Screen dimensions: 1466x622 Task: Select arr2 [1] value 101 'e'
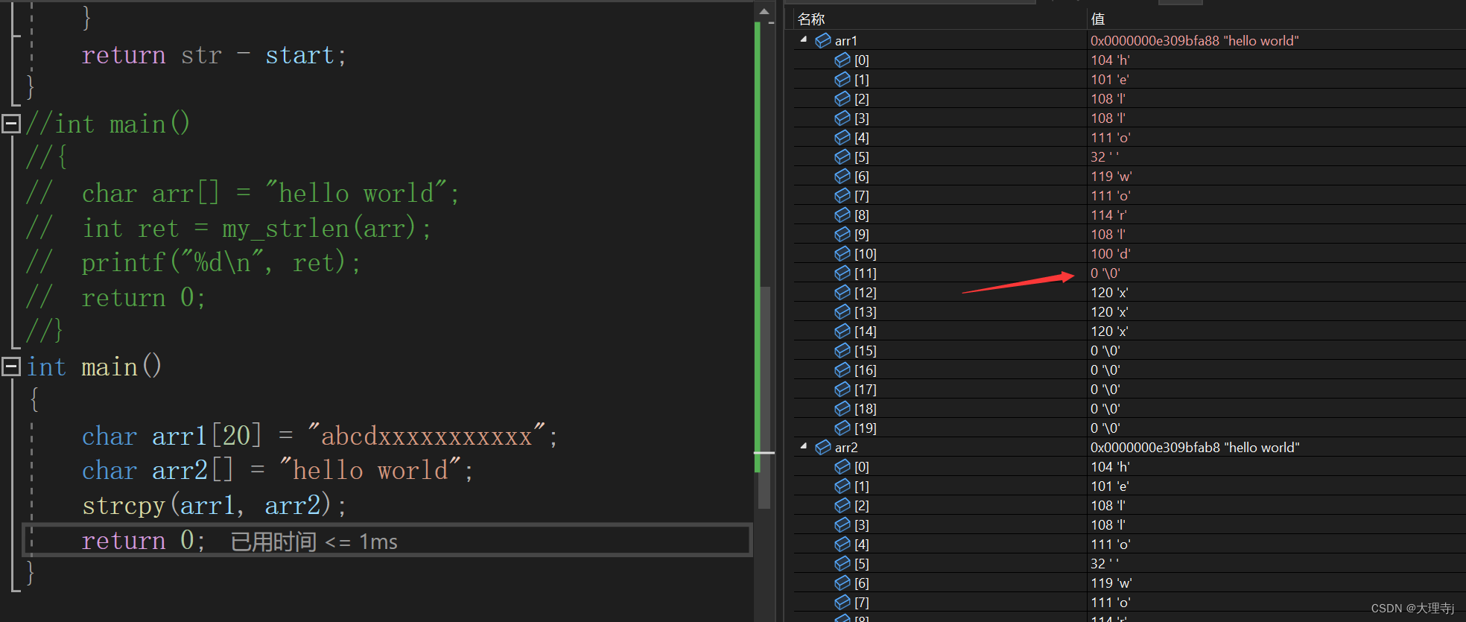[1110, 486]
